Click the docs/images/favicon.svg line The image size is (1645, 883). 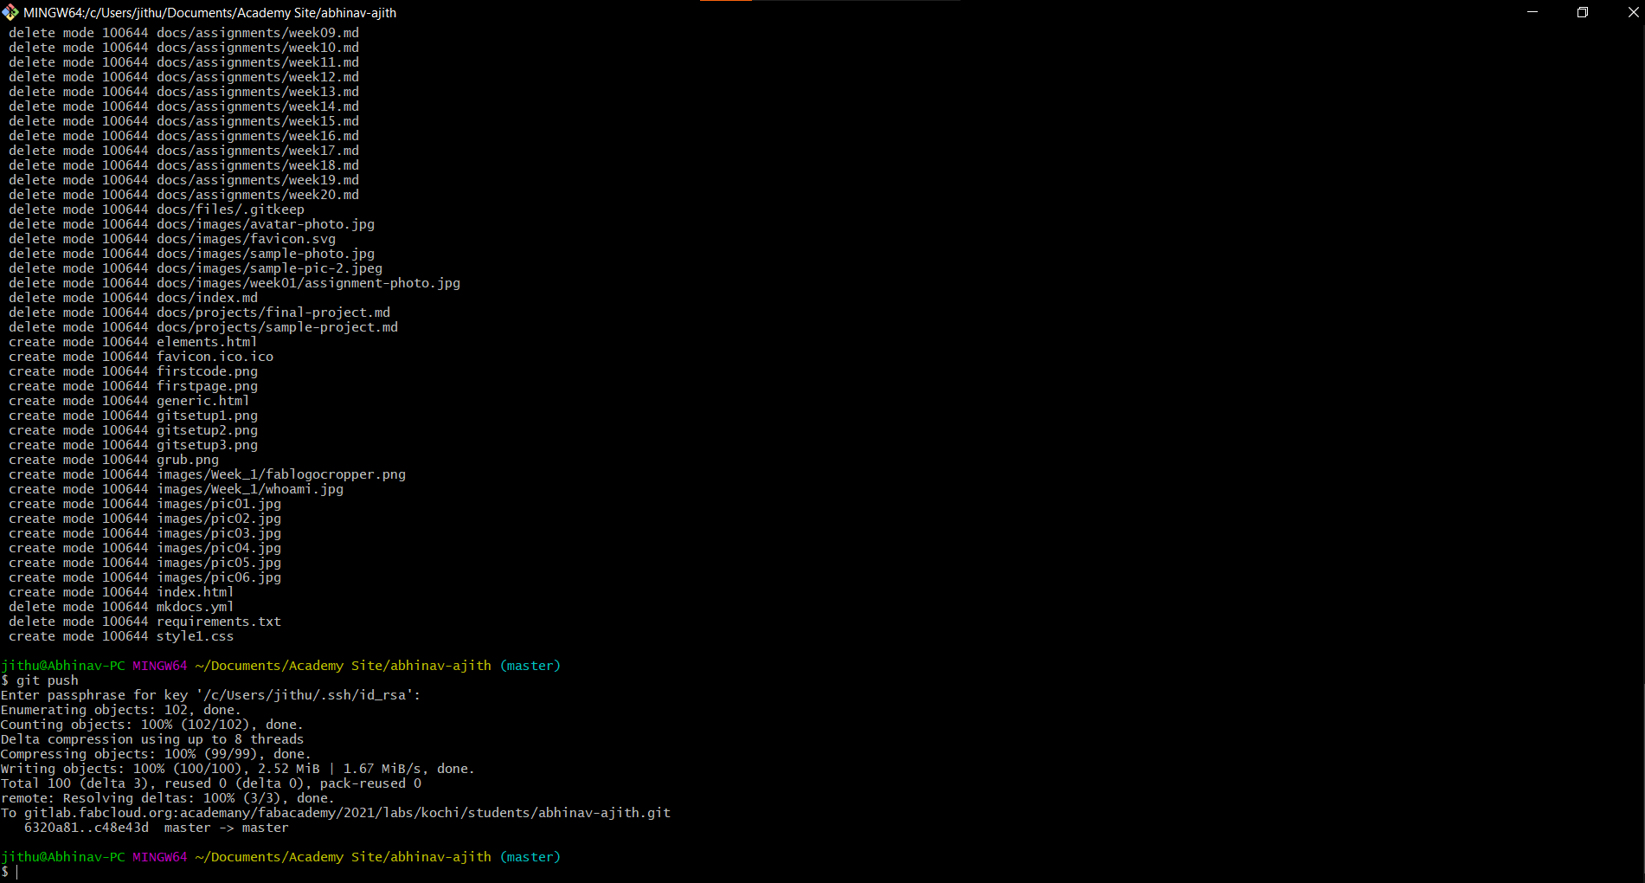172,239
